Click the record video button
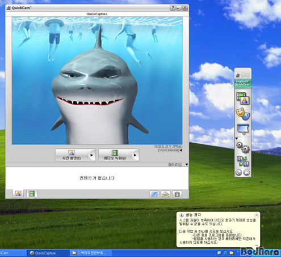The image size is (281, 257). point(115,155)
